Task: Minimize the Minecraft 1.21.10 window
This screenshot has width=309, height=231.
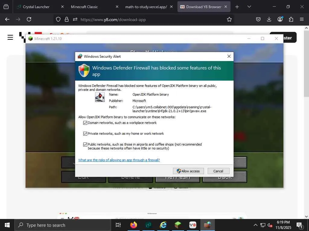Action: coord(249,38)
